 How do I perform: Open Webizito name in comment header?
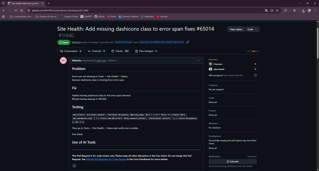pos(77,61)
